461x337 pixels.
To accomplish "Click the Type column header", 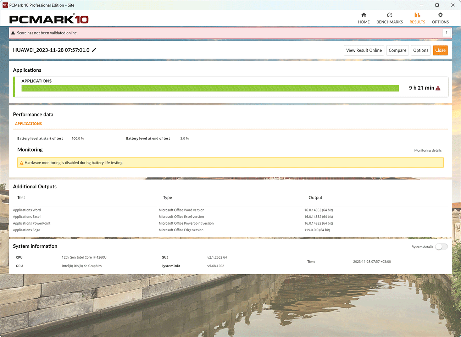I will pyautogui.click(x=167, y=198).
